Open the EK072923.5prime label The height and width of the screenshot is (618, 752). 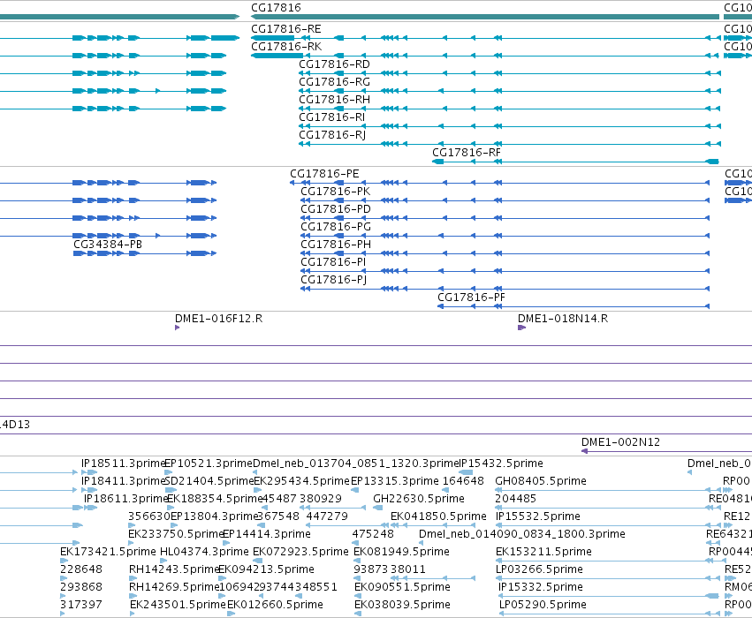[x=300, y=552]
